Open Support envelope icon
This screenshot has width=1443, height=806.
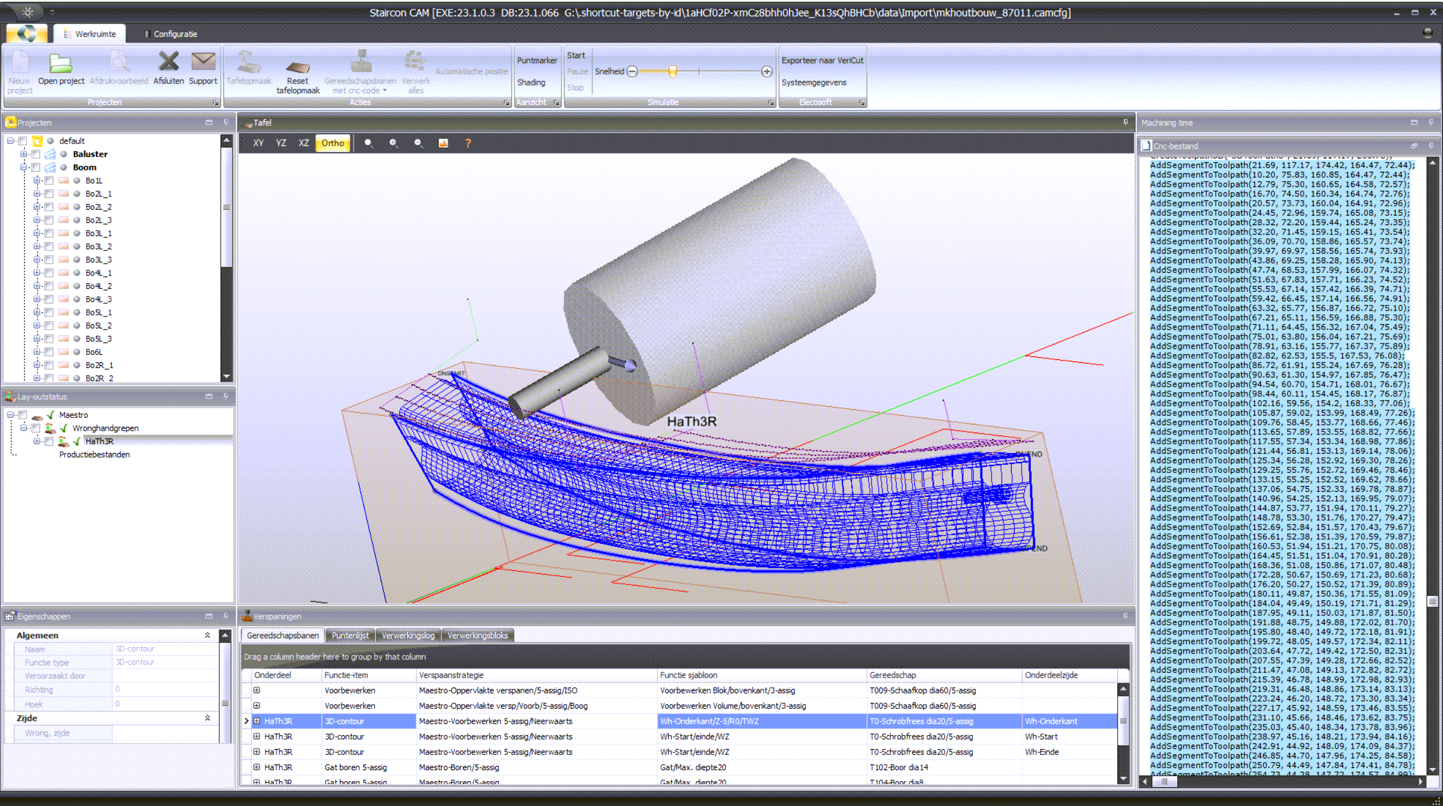(203, 61)
